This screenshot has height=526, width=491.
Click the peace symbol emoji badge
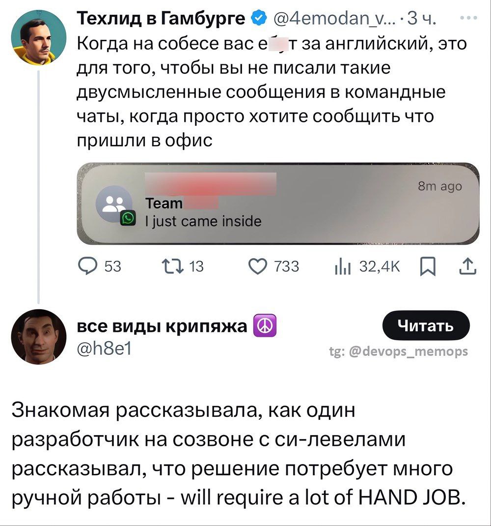point(265,326)
